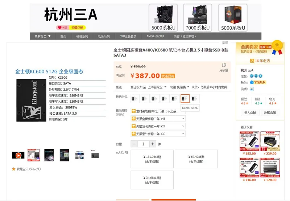Decrease quantity with the minus button
This screenshot has width=290, height=201.
(x=134, y=144)
